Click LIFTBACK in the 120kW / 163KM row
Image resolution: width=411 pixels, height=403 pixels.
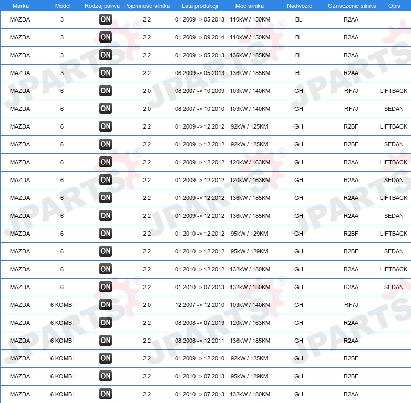click(x=394, y=162)
